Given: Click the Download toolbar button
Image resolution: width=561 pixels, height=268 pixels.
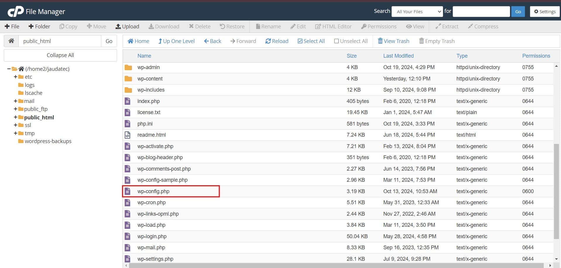Looking at the screenshot, I should tap(164, 26).
